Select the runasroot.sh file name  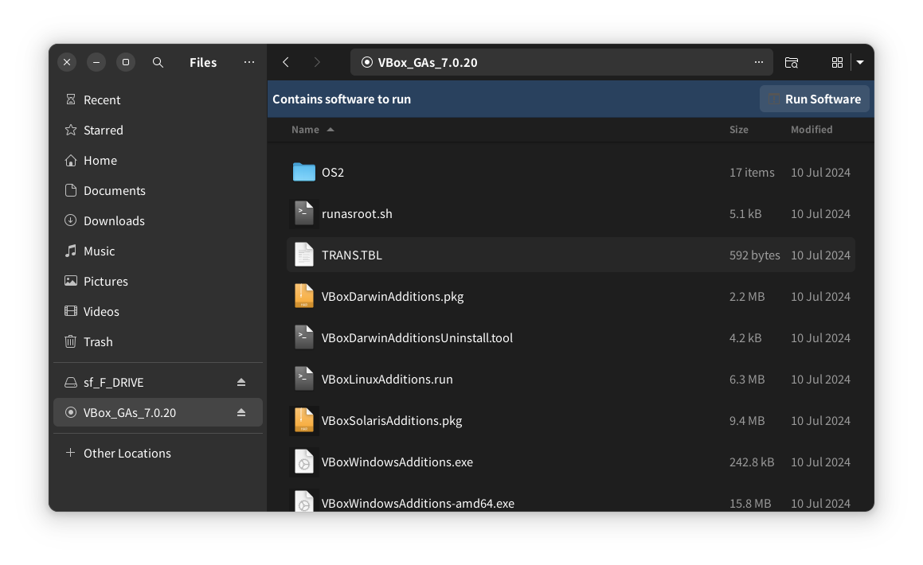click(x=357, y=214)
